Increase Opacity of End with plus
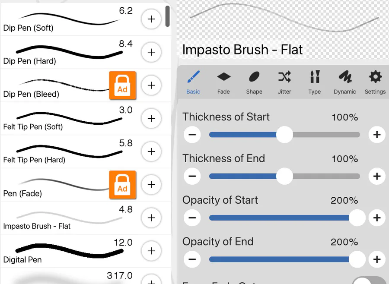Viewport: 389px width, 284px height. [x=376, y=259]
